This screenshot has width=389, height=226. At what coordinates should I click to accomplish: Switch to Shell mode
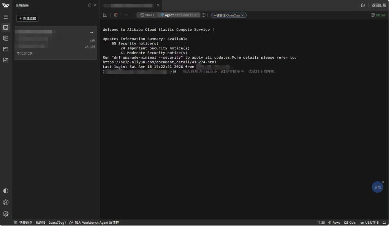147,15
